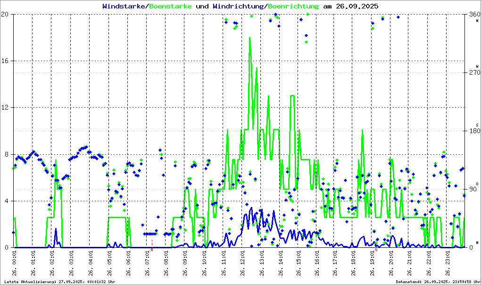Click the direction axis value 360
This screenshot has height=285, width=481.
tap(475, 14)
